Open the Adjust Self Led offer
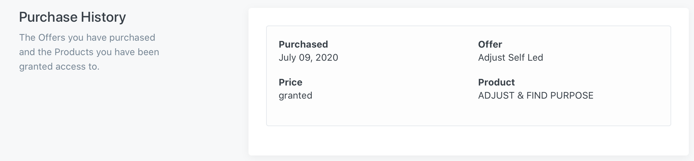Image resolution: width=694 pixels, height=161 pixels. coord(510,57)
